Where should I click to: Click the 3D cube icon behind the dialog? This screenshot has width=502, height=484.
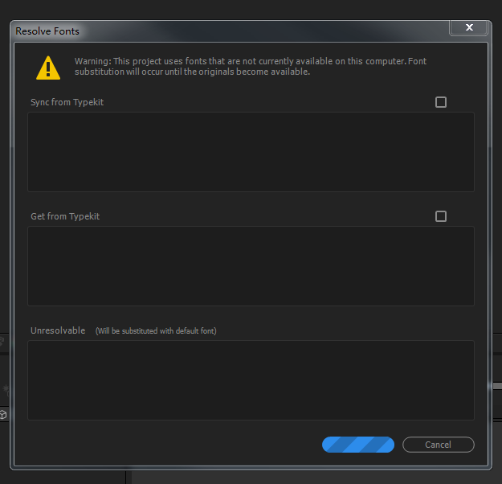click(x=3, y=415)
